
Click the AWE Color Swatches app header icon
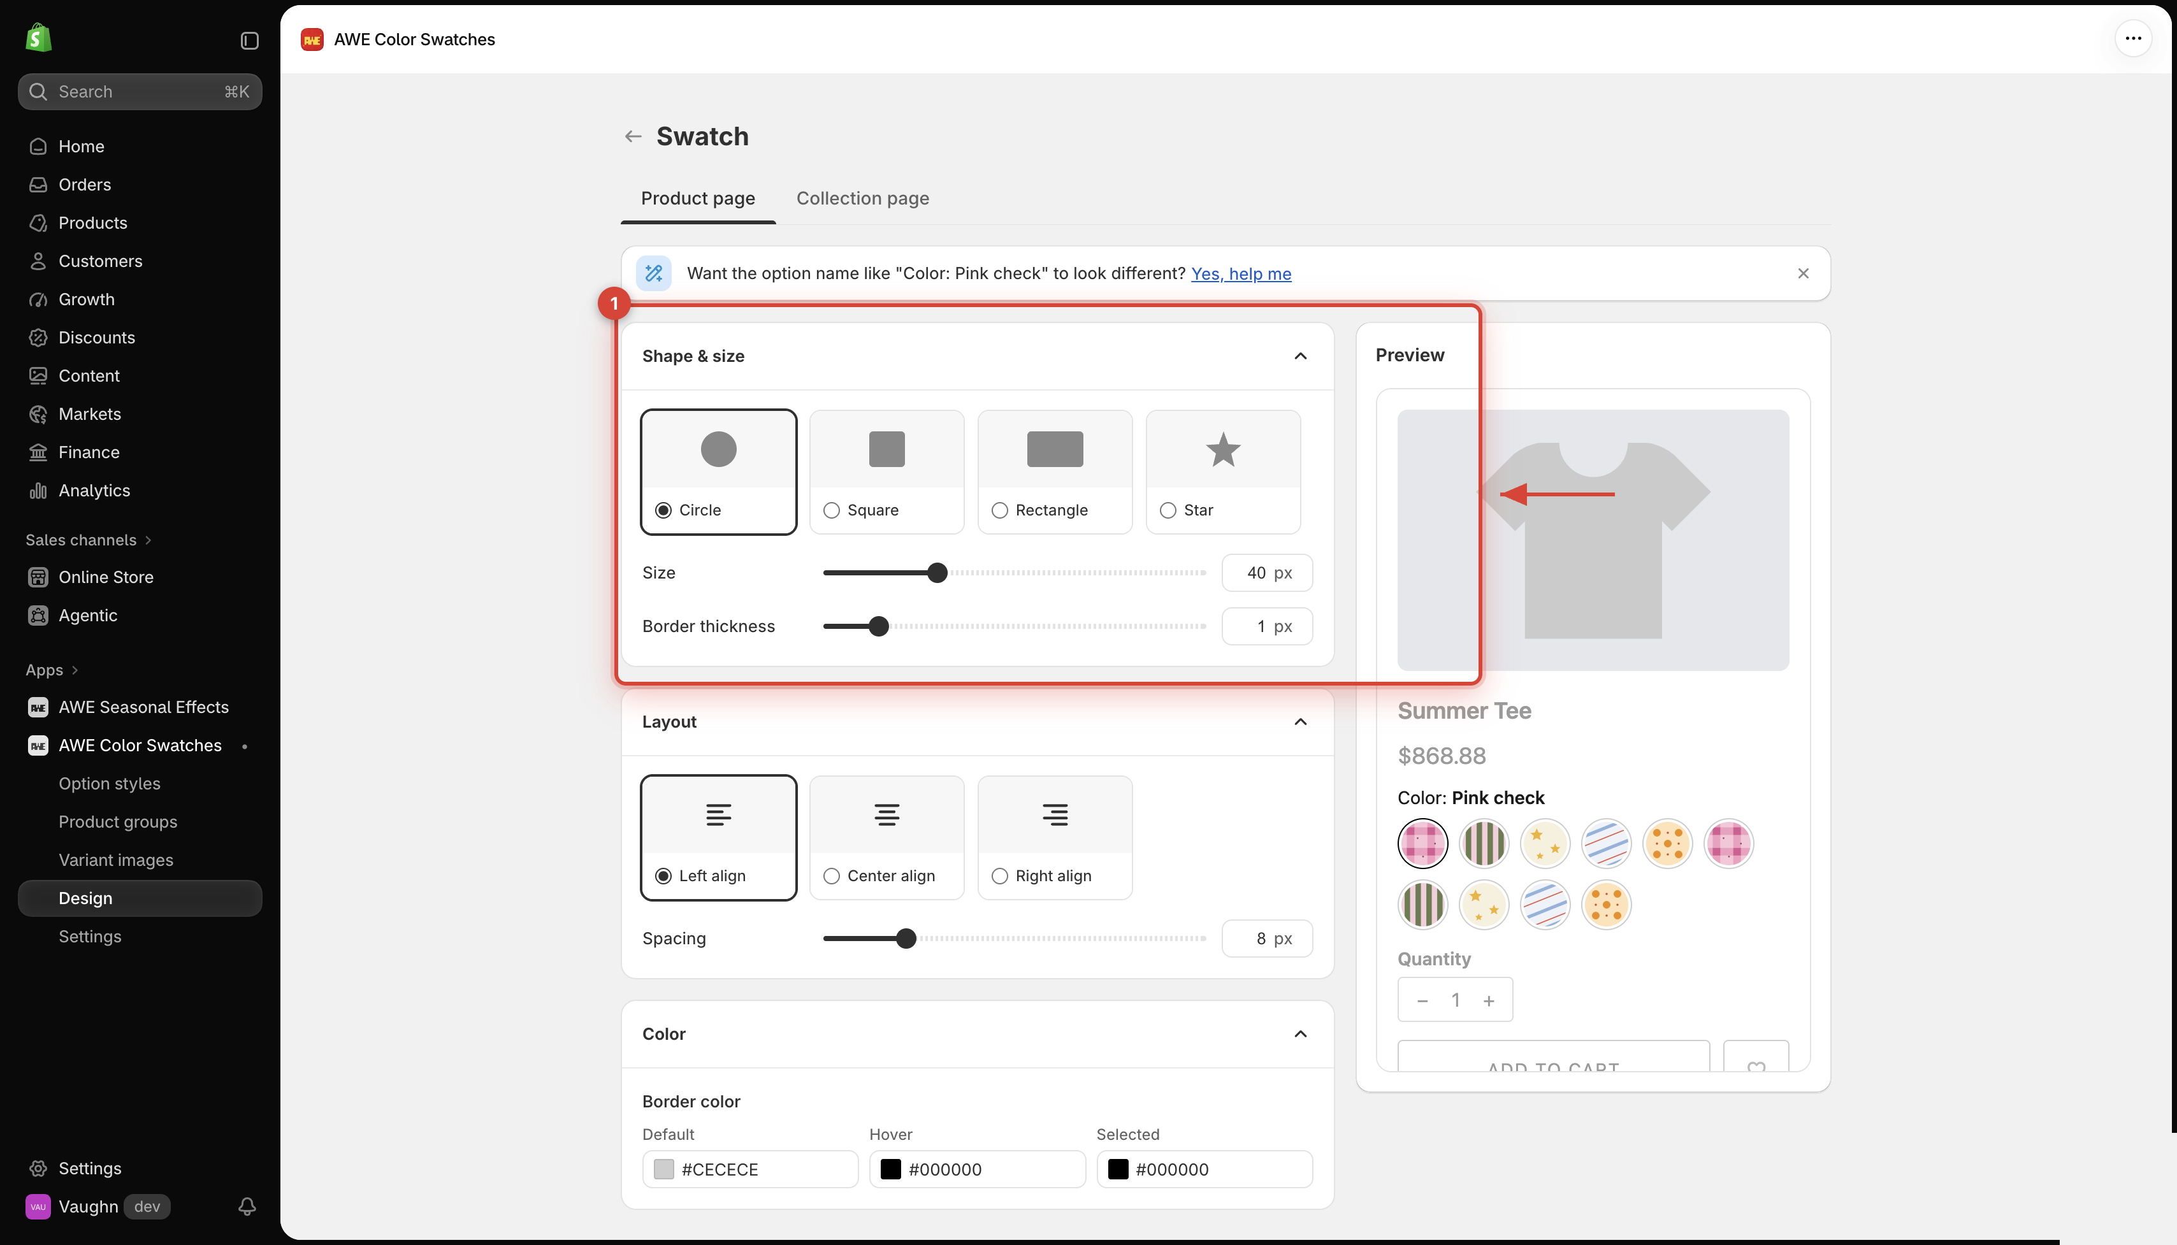click(x=312, y=40)
